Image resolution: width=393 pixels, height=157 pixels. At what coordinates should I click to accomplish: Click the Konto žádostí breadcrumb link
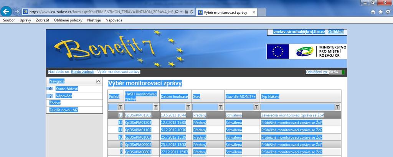(83, 72)
